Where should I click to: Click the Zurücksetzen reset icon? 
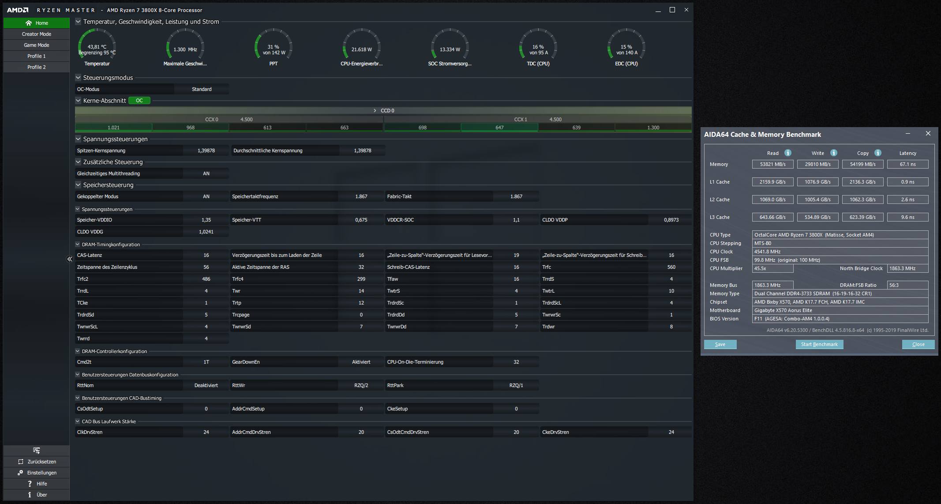coord(21,462)
